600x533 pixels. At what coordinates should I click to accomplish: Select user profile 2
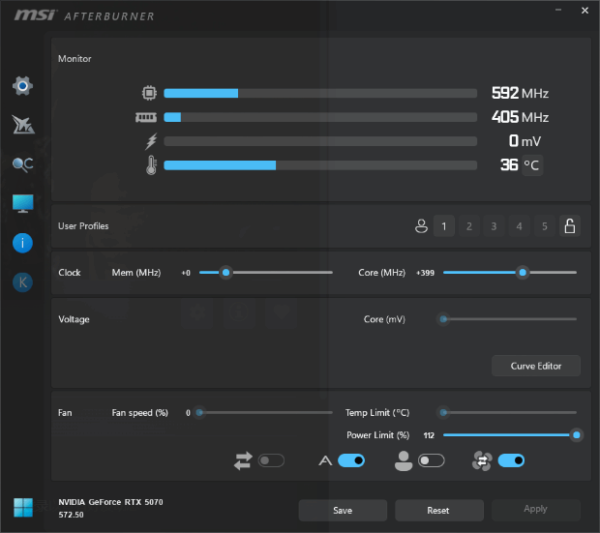click(469, 226)
